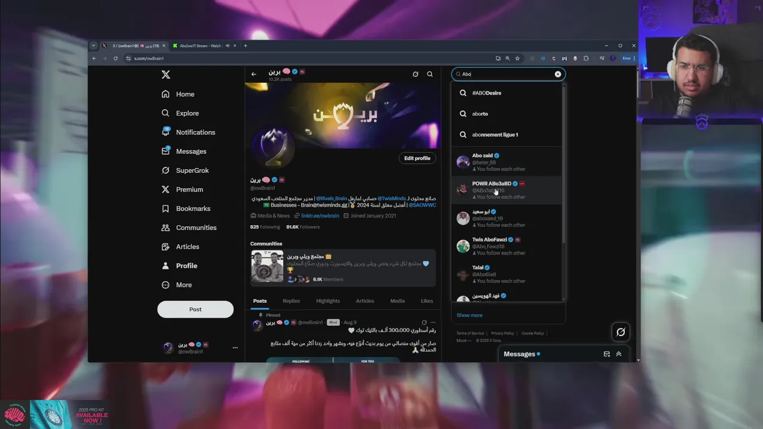Screen dimensions: 763x429
Task: Open Home in the sidebar
Action: click(x=178, y=94)
